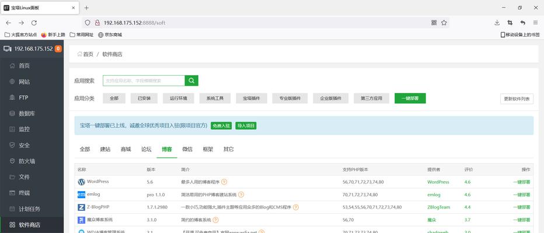Click the shield tracking protection icon
This screenshot has height=233, width=544.
point(88,23)
